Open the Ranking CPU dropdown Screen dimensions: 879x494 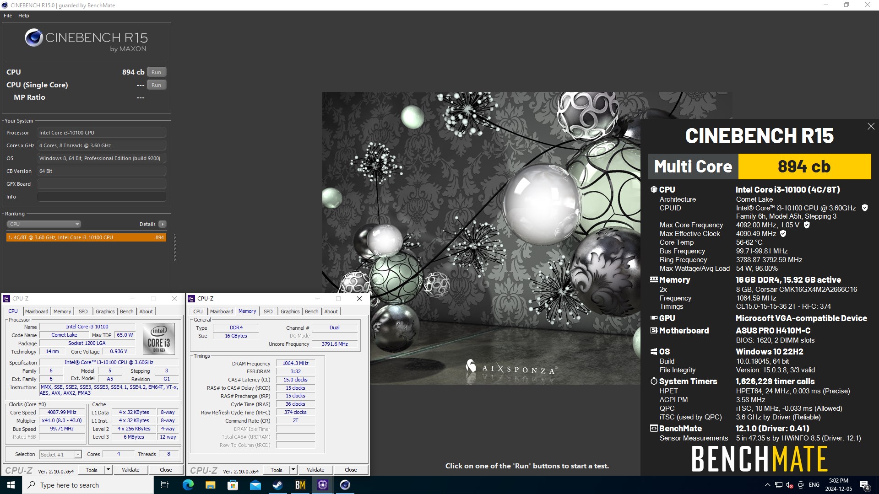pos(44,224)
